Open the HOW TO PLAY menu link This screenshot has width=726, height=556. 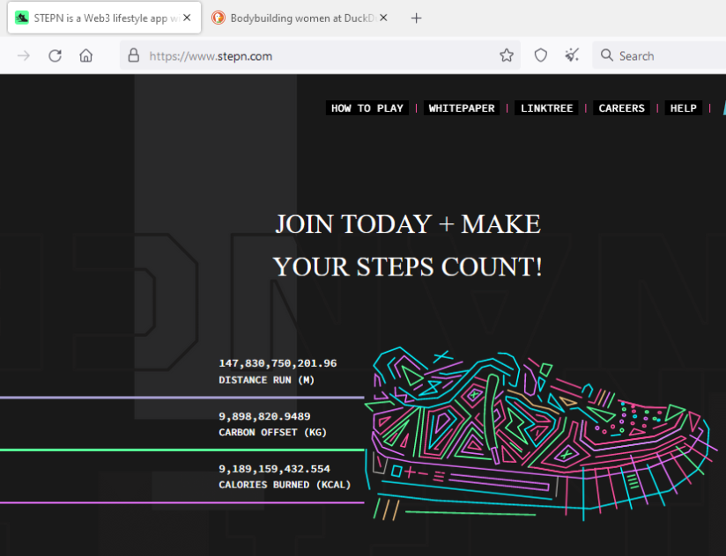[367, 108]
